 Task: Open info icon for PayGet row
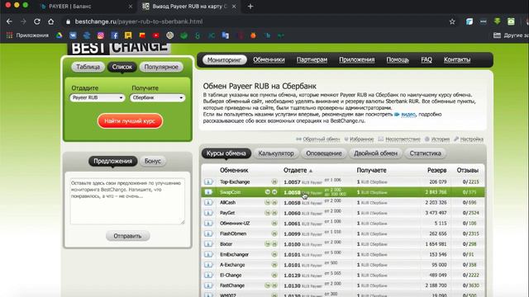(x=208, y=213)
